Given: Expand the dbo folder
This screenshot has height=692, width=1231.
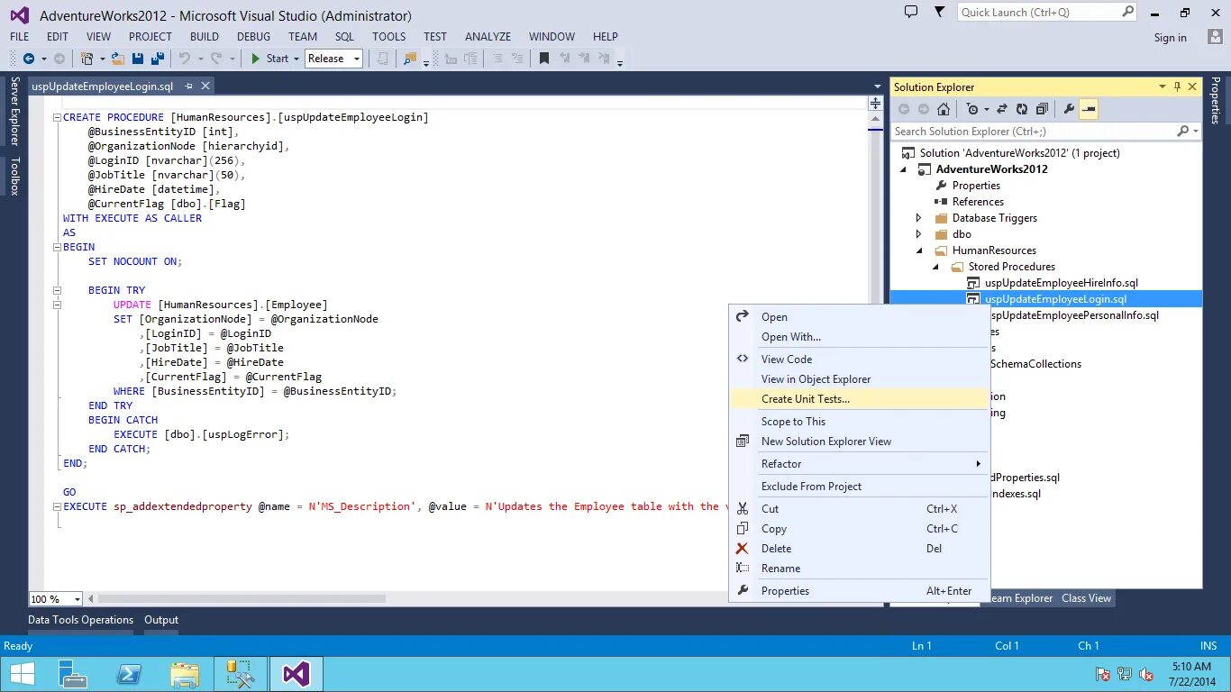Looking at the screenshot, I should (x=919, y=234).
